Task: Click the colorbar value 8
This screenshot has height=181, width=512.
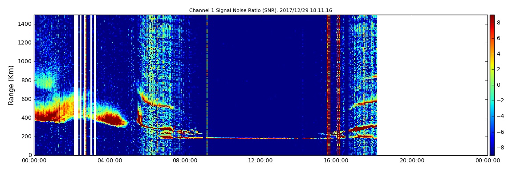Action: 499,23
